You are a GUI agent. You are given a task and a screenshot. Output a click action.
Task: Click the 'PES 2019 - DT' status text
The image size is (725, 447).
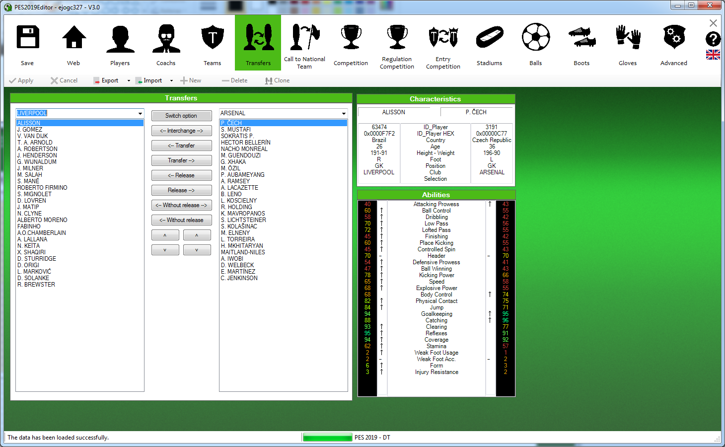click(x=372, y=438)
